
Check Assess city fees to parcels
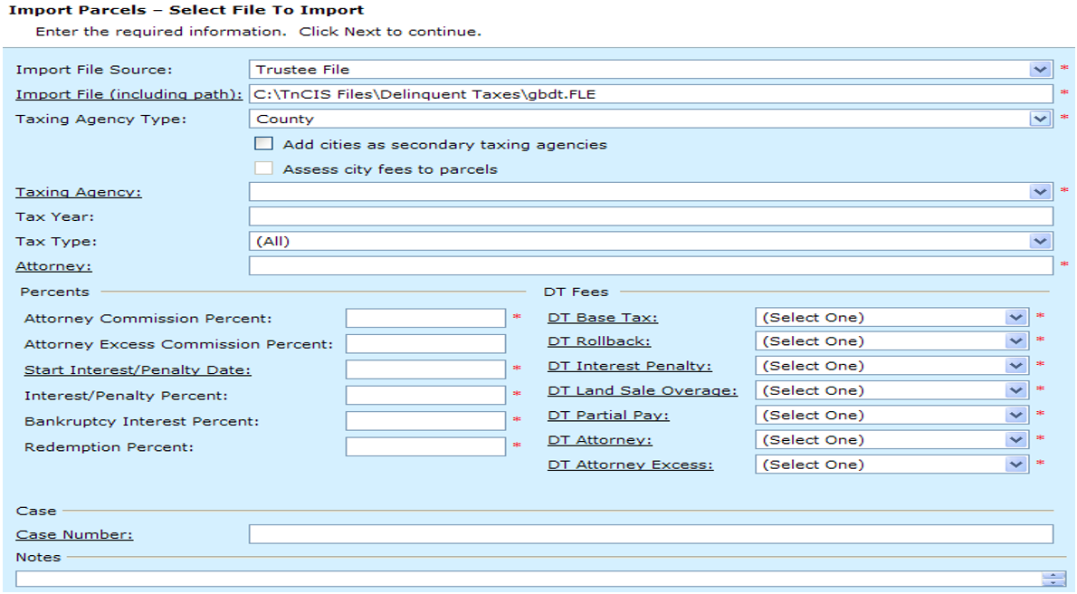click(x=263, y=168)
